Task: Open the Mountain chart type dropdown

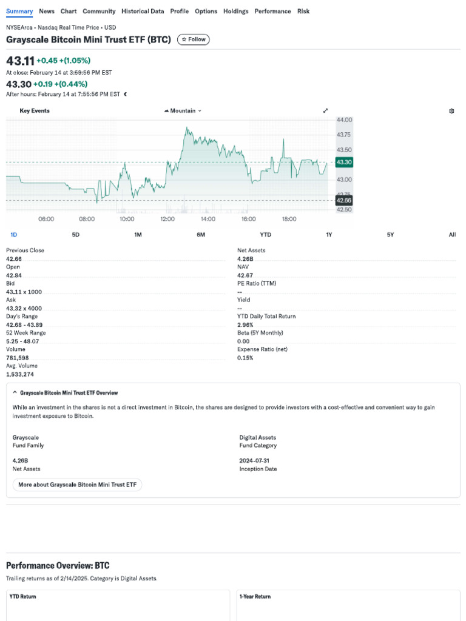Action: [x=183, y=111]
